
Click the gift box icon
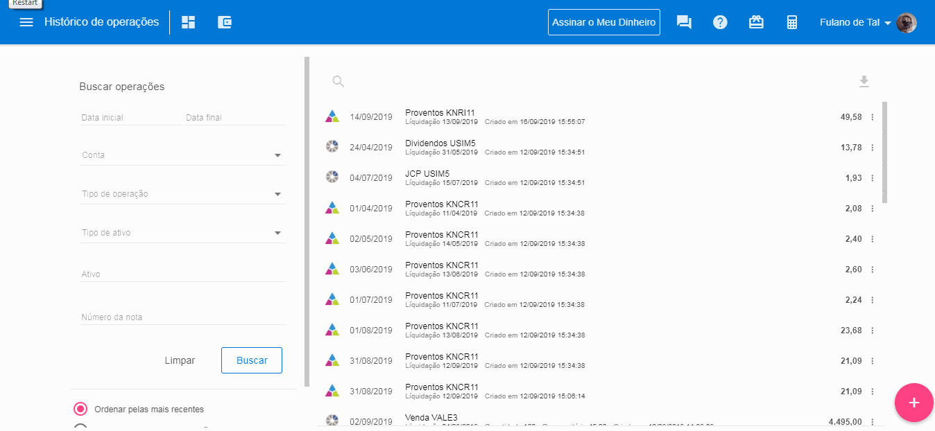[756, 22]
